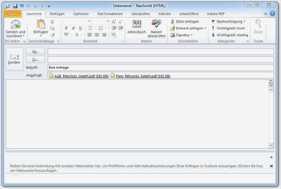Viewport: 281px width, 189px height.
Task: Open the Outlook window icon menu in title bar
Action: tap(7, 6)
